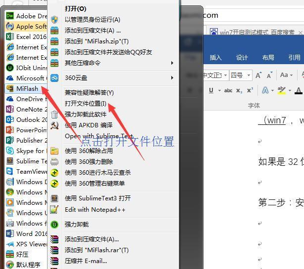Open the highlight color dropdown arrow
The width and height of the screenshot is (304, 269).
pyautogui.click(x=290, y=90)
